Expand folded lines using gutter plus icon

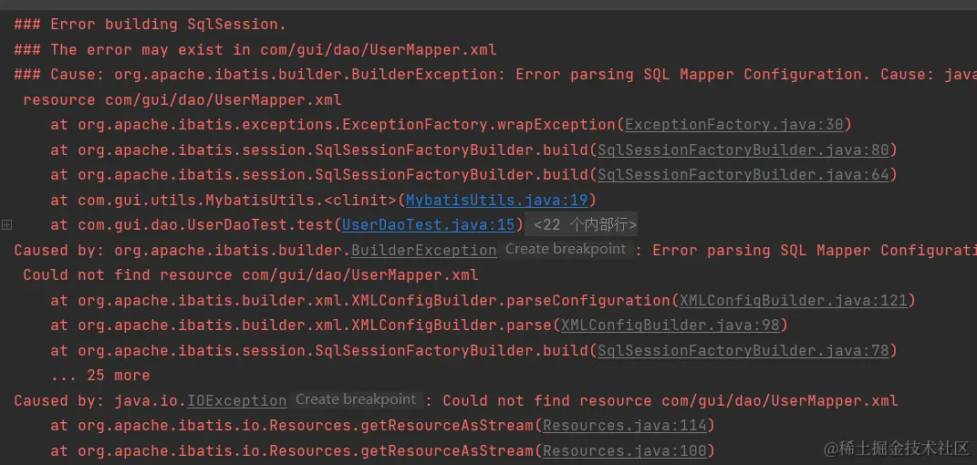pyautogui.click(x=7, y=224)
